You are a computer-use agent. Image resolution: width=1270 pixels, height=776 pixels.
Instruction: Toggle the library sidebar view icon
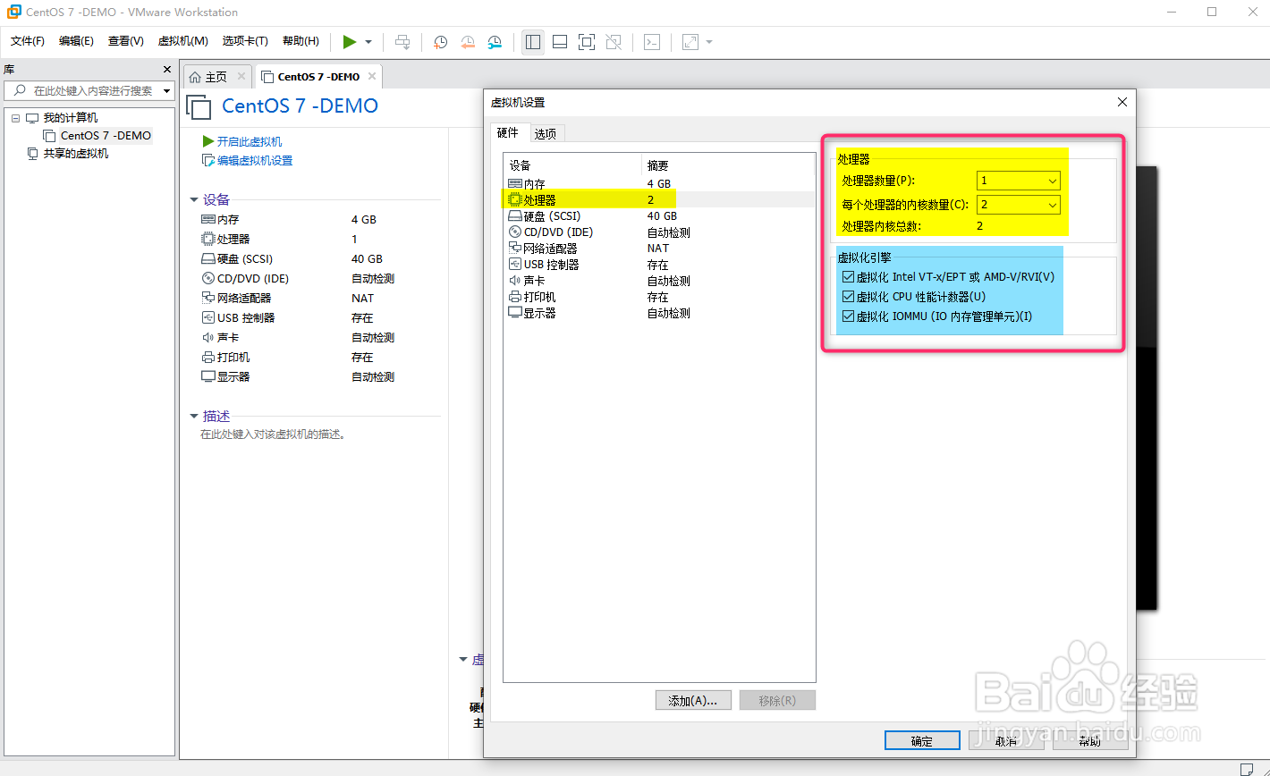pos(533,42)
